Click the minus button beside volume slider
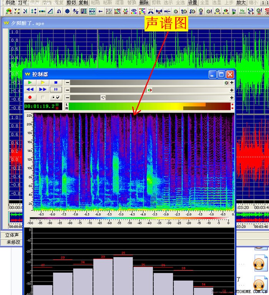Viewport: 269px width, 295px height. coord(67,82)
